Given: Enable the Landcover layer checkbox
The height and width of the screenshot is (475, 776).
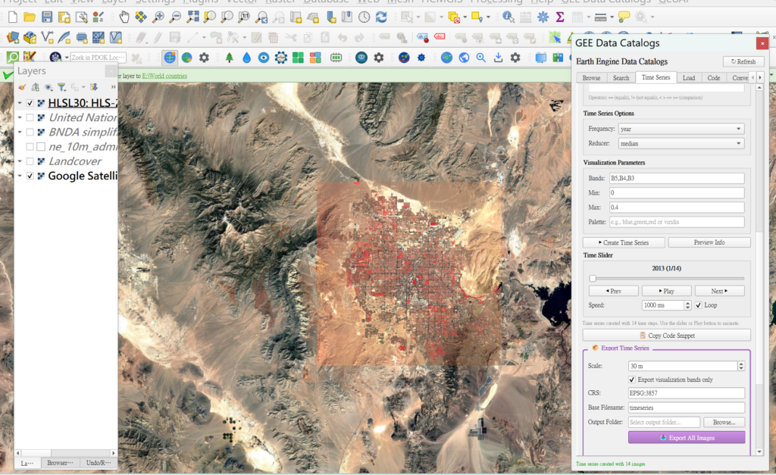Looking at the screenshot, I should 30,161.
